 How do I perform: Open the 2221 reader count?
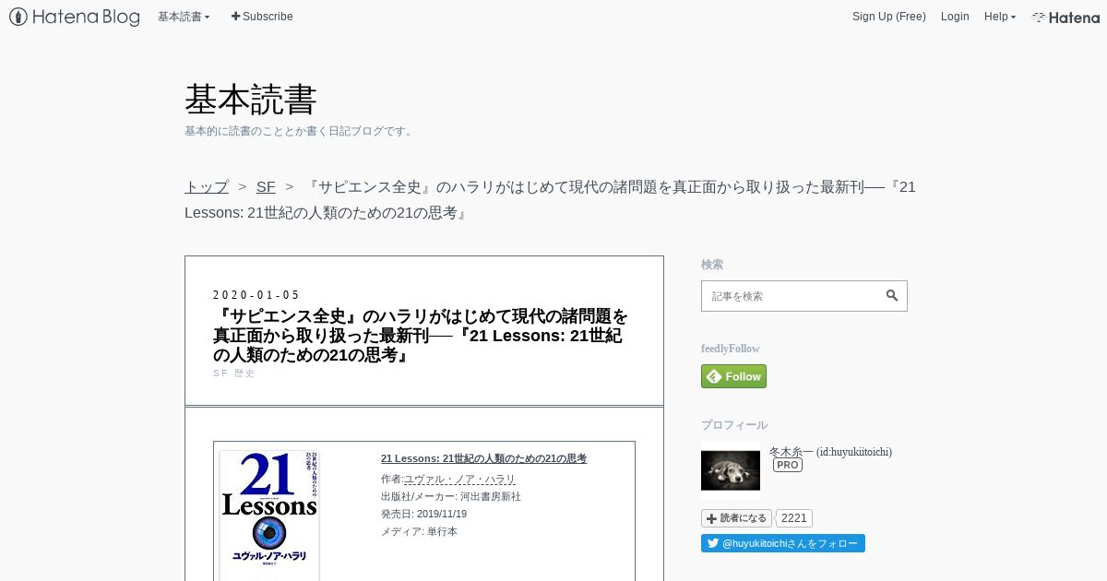tap(794, 518)
